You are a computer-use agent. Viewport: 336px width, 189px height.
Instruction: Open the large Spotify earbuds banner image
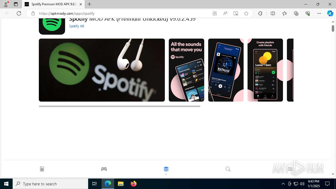[x=102, y=70]
